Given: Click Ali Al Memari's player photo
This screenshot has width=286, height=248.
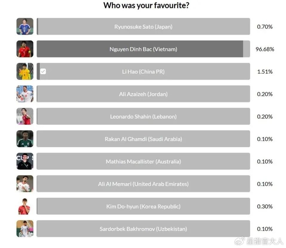Looking at the screenshot, I should click(x=25, y=184).
